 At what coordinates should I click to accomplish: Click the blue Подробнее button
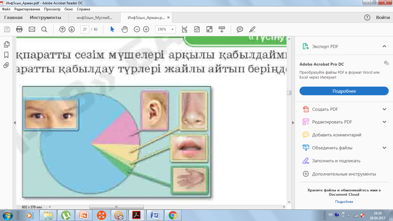point(344,91)
